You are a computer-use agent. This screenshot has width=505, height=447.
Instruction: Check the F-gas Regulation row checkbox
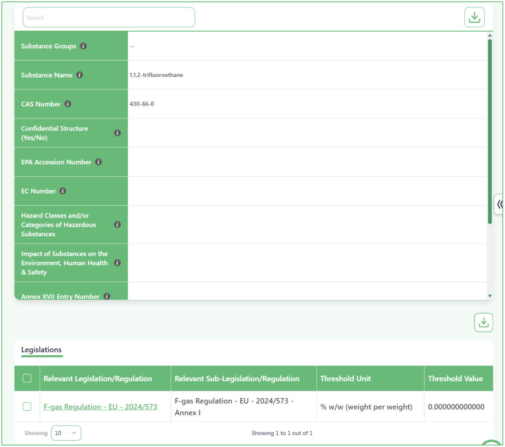[27, 406]
